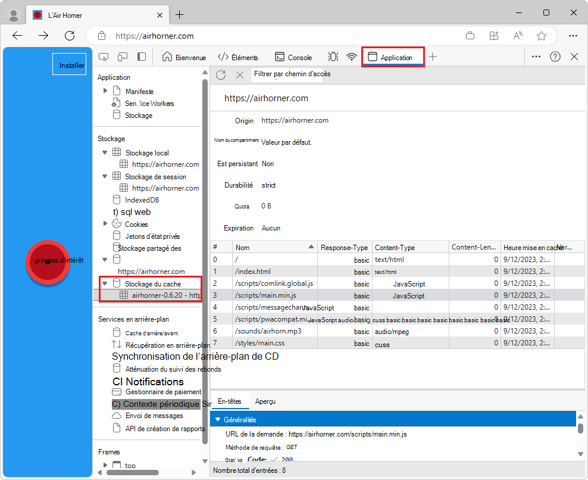Add page to favorites star icon
The width and height of the screenshot is (588, 480).
pyautogui.click(x=541, y=36)
